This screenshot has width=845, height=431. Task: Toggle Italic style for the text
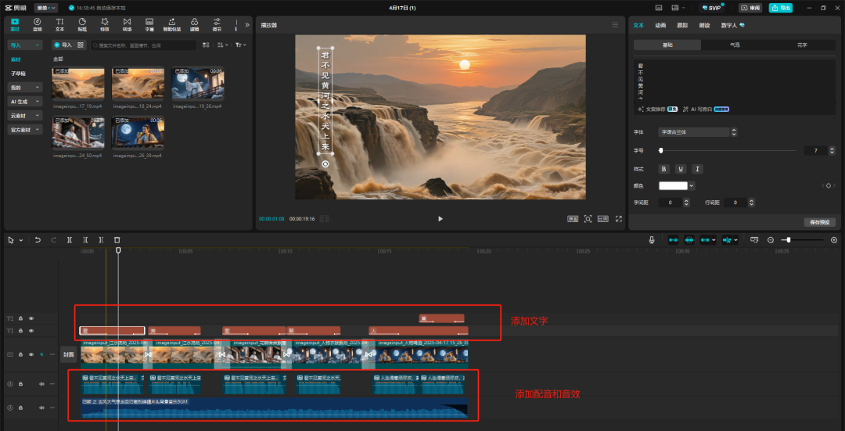(x=697, y=169)
